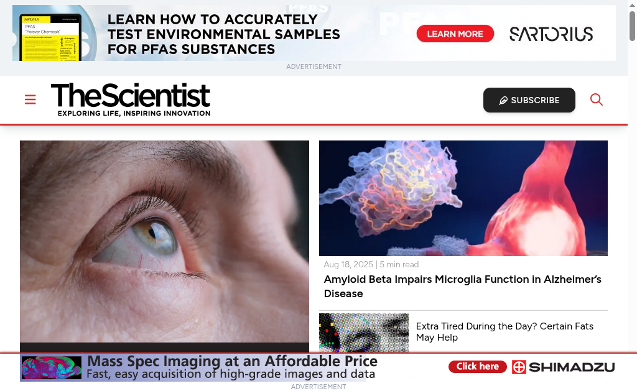Click the Exploring Life, Inspiring Innovation tagline
637x391 pixels.
tap(134, 113)
